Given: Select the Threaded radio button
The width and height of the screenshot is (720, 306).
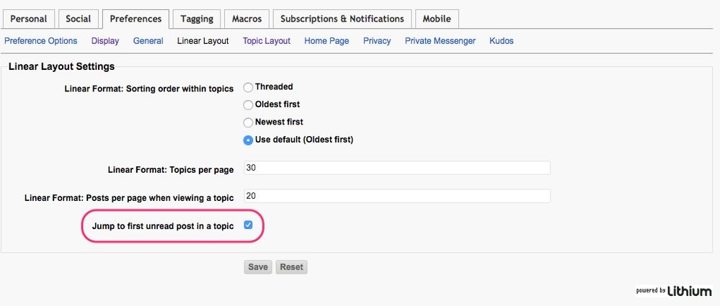Looking at the screenshot, I should click(x=249, y=87).
